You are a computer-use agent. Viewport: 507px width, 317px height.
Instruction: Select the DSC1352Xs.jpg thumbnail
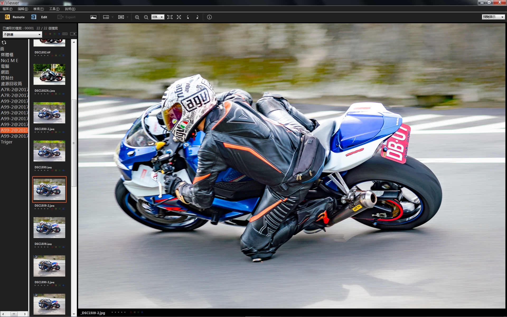(x=49, y=74)
